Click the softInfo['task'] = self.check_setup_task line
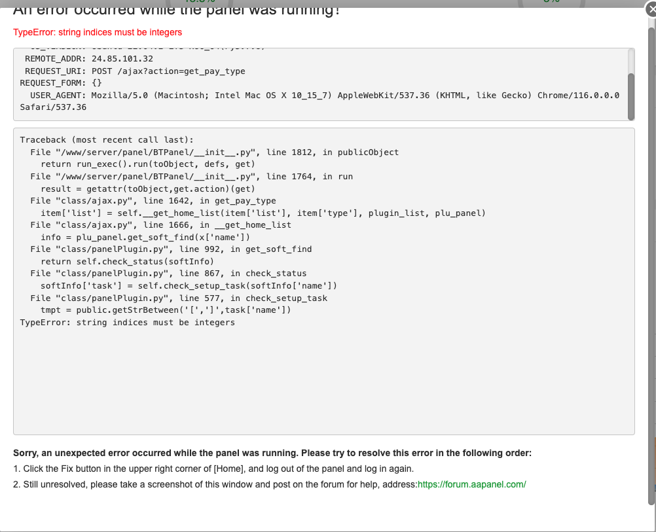The height and width of the screenshot is (532, 656). pos(189,286)
